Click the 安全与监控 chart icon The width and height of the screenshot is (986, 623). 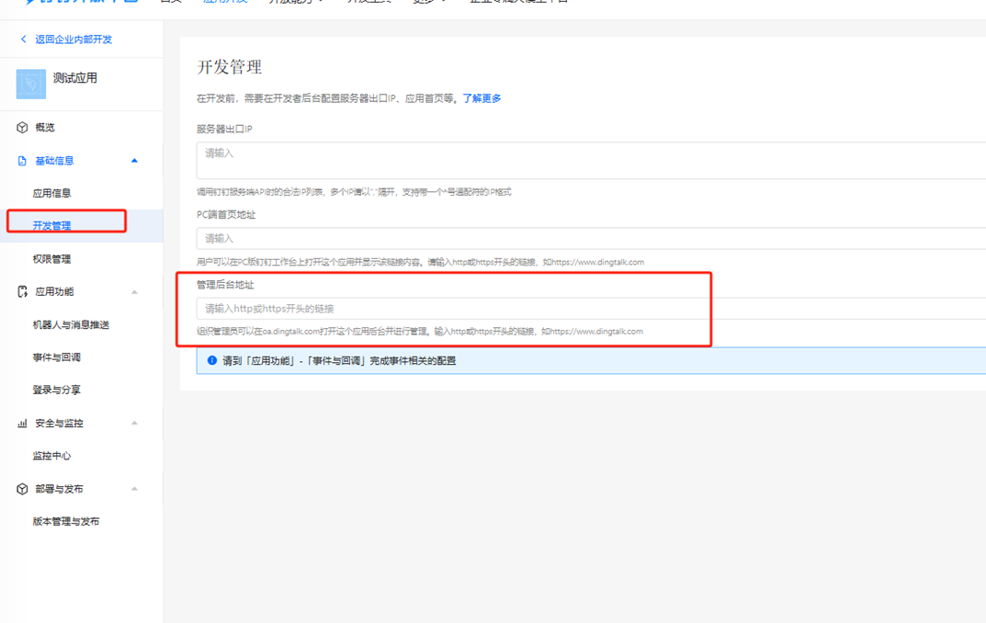pyautogui.click(x=22, y=423)
